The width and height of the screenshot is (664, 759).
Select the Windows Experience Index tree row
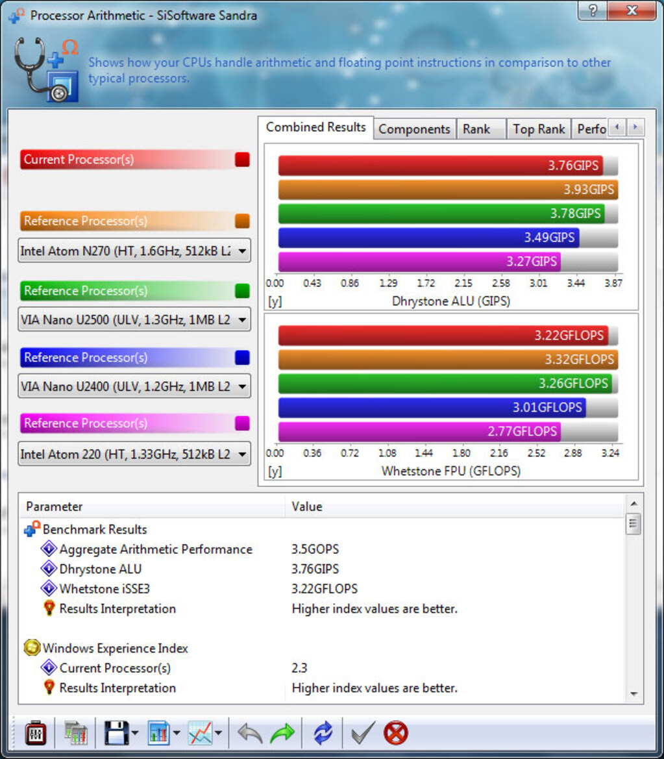323,648
